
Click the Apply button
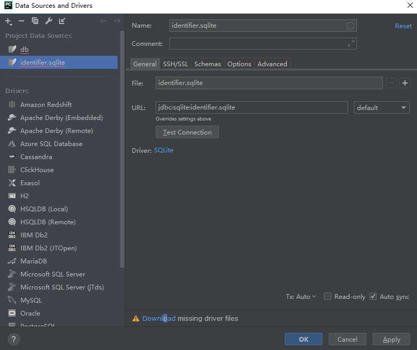(x=391, y=339)
